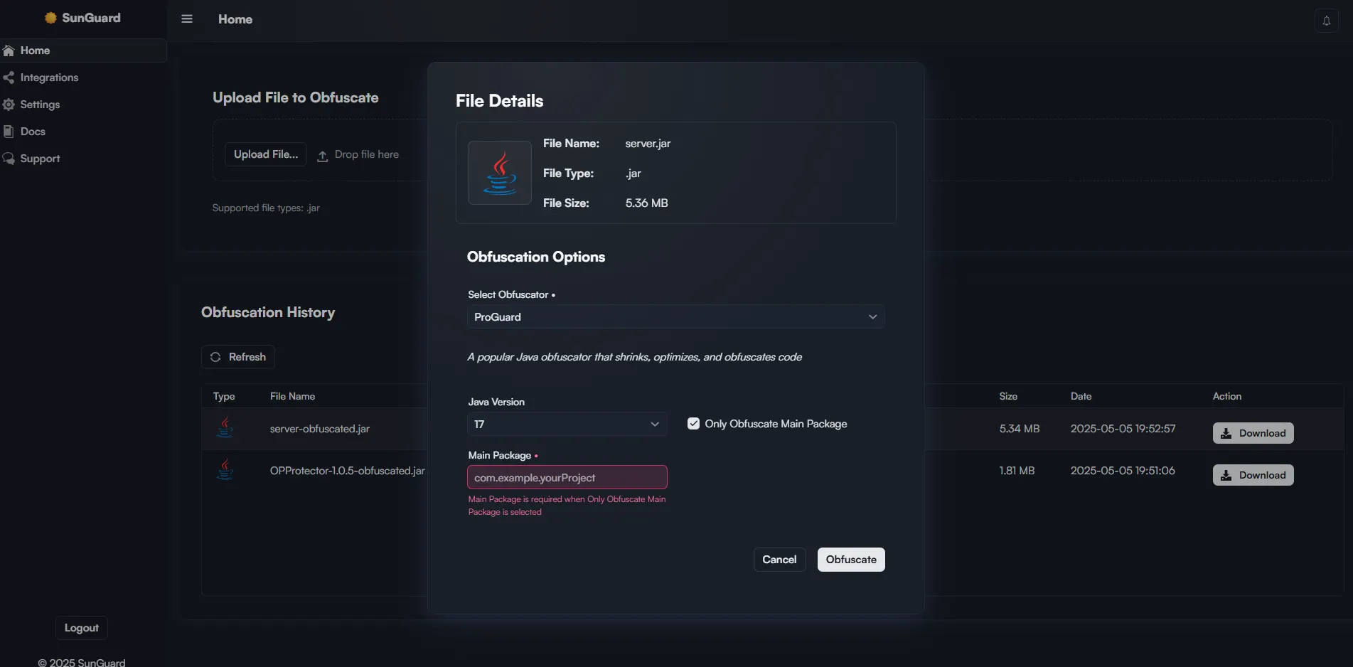
Task: Open the Select Obfuscator ProGuard dropdown
Action: coord(675,317)
